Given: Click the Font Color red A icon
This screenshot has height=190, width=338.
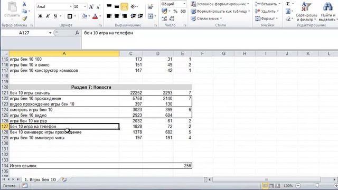Looking at the screenshot, I should (x=95, y=16).
